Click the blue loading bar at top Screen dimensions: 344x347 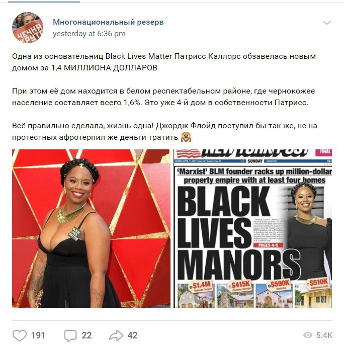(44, 2)
